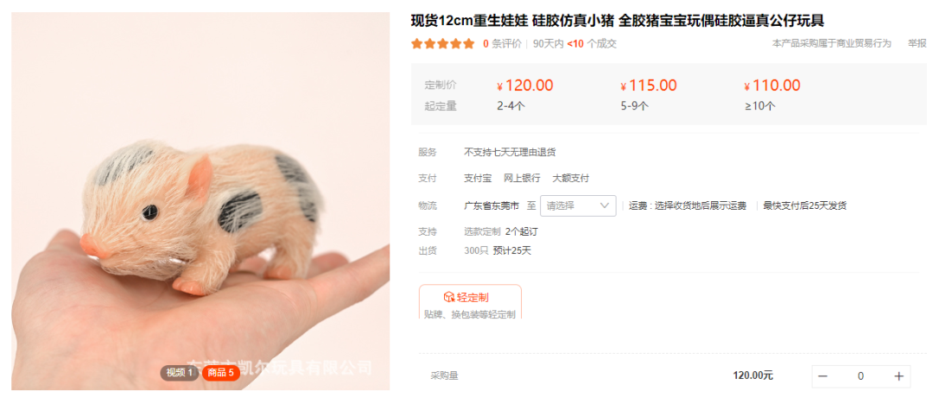The image size is (933, 404).
Task: Click the 轻定制 box icon
Action: (449, 298)
